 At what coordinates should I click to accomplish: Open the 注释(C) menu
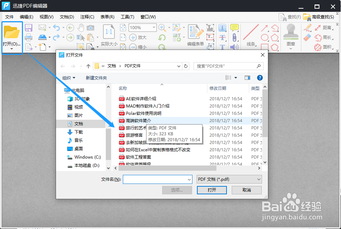coord(87,17)
